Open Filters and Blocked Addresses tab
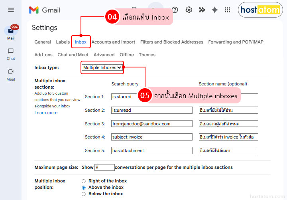 (x=172, y=42)
